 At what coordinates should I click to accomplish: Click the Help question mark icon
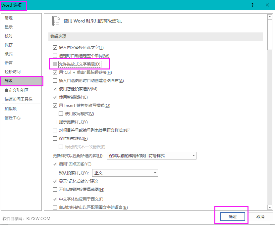pos(252,5)
